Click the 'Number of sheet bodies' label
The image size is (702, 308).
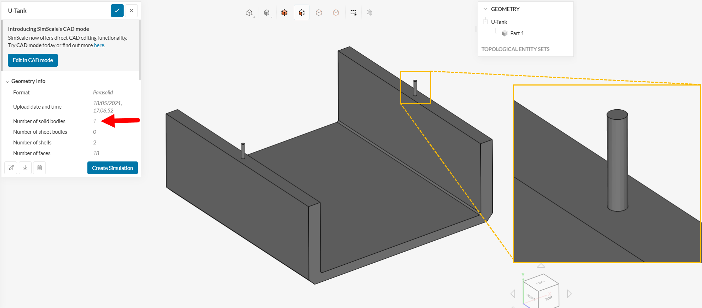40,132
